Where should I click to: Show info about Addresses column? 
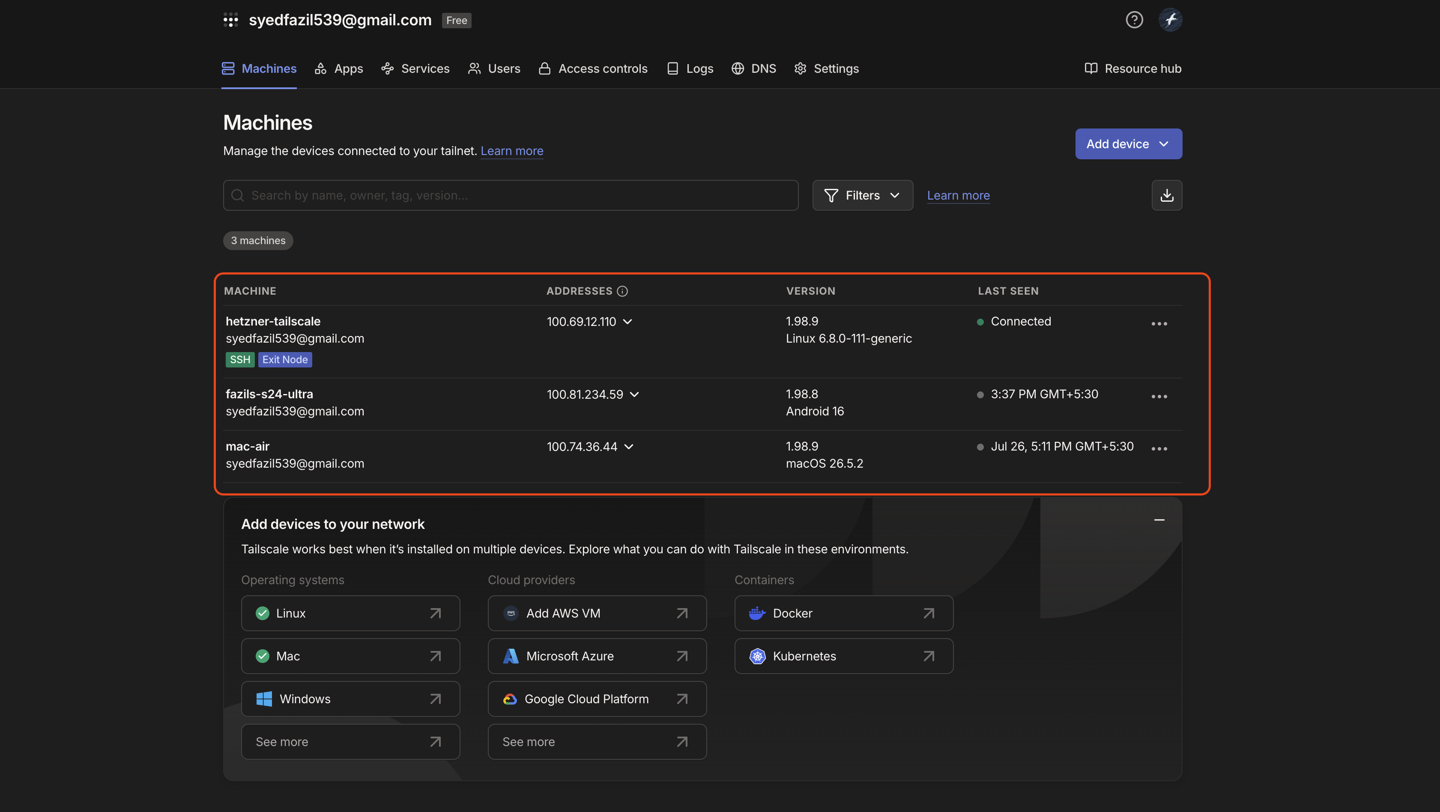(622, 291)
